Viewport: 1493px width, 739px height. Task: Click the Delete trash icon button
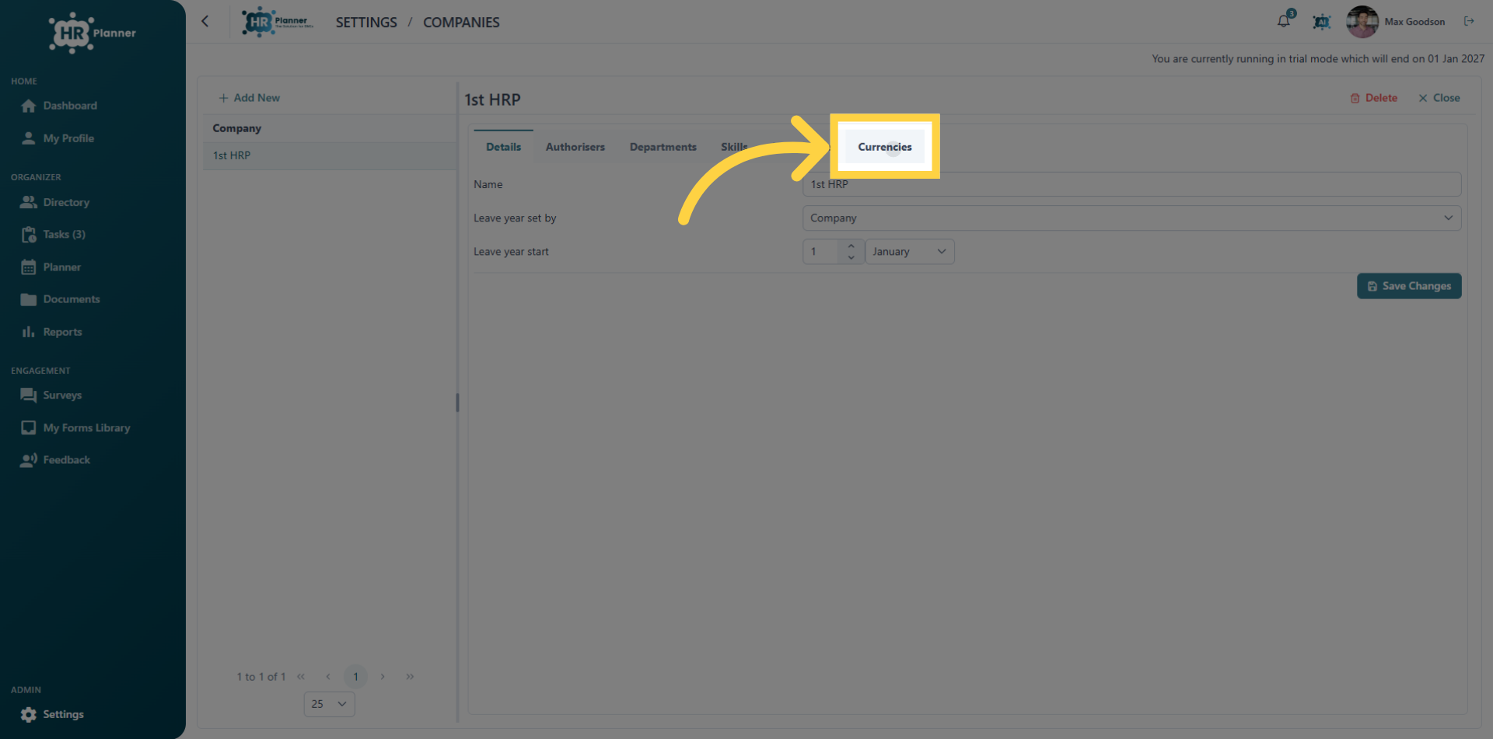pyautogui.click(x=1374, y=98)
